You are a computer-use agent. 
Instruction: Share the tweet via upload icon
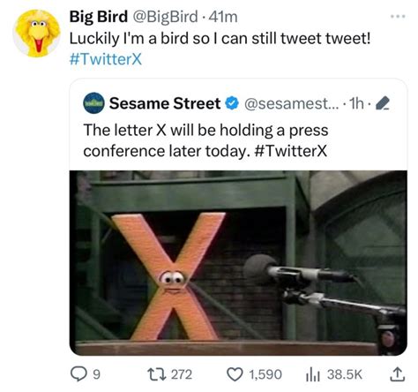tap(397, 374)
